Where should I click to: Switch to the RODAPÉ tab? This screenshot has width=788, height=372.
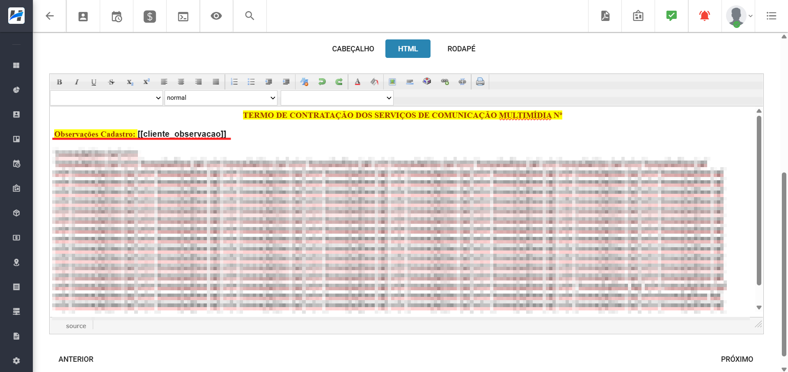[461, 49]
